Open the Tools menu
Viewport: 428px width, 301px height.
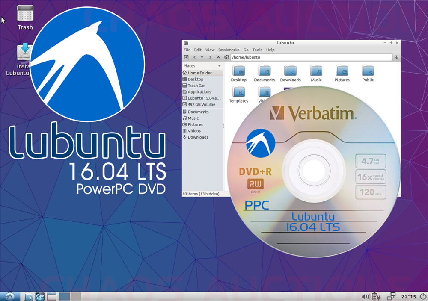pos(257,50)
